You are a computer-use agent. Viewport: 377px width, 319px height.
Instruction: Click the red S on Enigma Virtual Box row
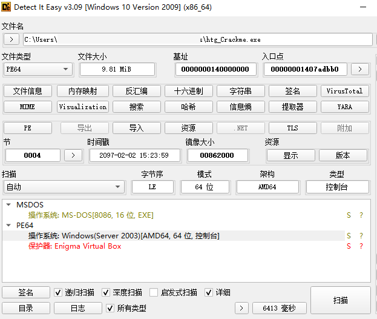[x=349, y=246]
